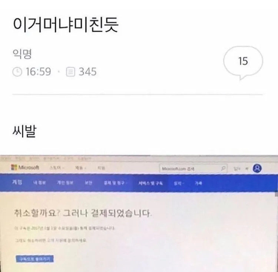The height and width of the screenshot is (272, 278).
Task: Click the Microsoft.com 검색 search field
Action: (x=193, y=168)
